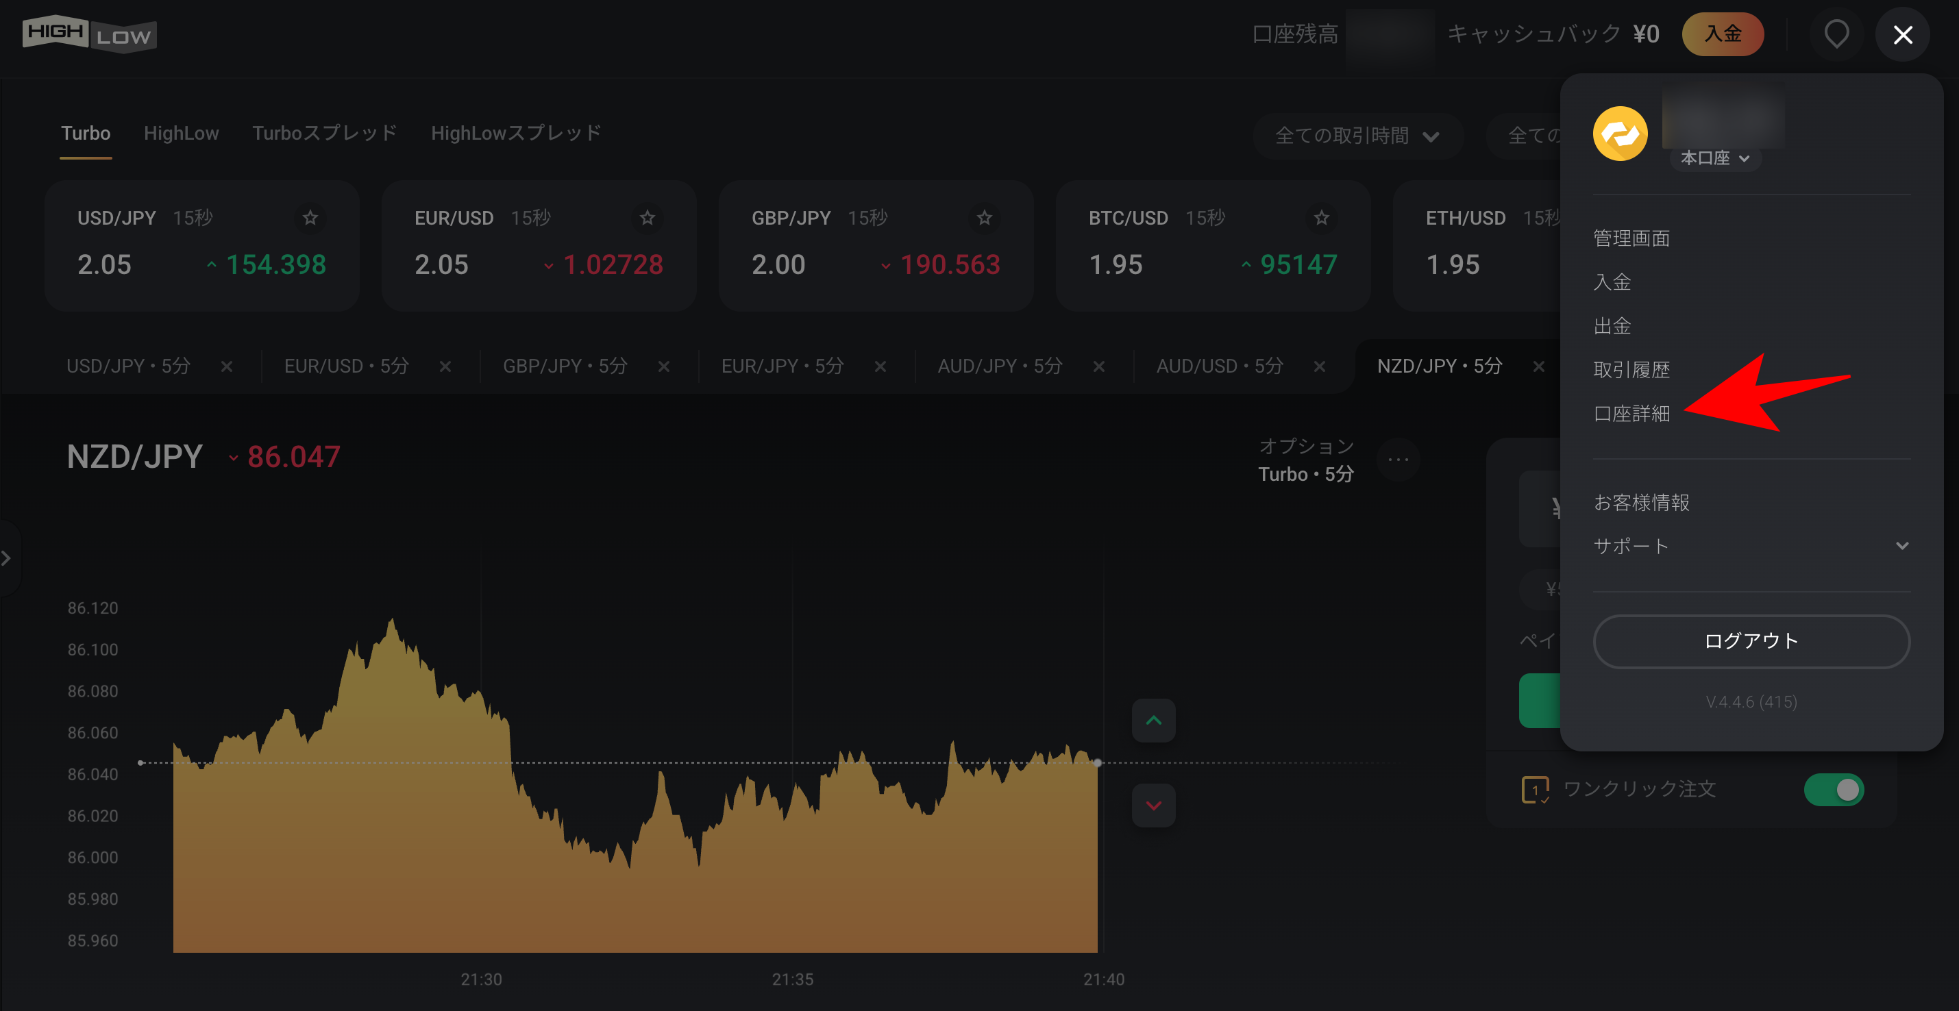Image resolution: width=1959 pixels, height=1011 pixels.
Task: Open the three-dot options menu
Action: point(1398,460)
